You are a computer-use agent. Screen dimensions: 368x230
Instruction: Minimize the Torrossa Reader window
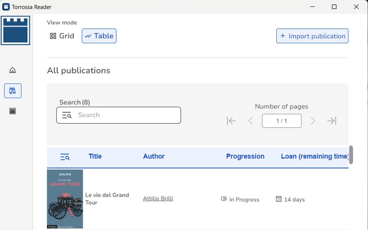coord(312,7)
